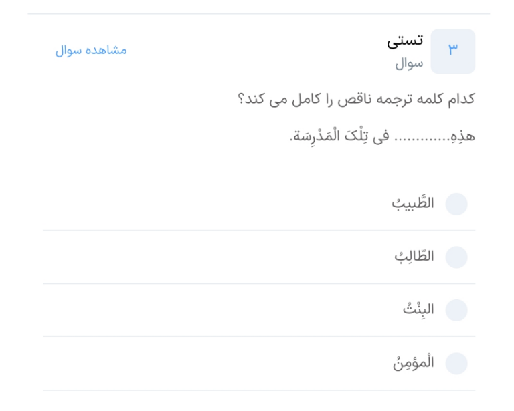This screenshot has height=411, width=514.
Task: Select the radio button for الطَّبیبُ
Action: point(456,204)
